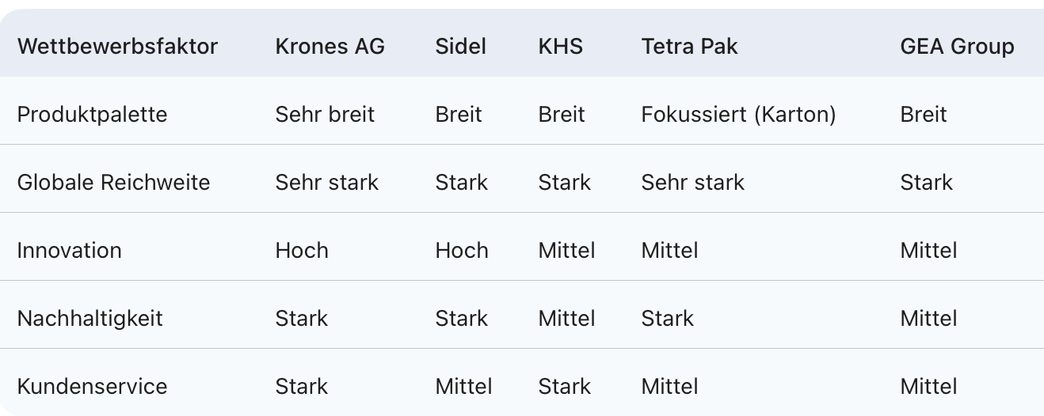Select the Krones AG column header
The width and height of the screenshot is (1044, 416).
330,47
